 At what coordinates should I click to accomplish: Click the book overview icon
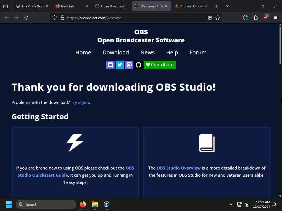(x=207, y=143)
